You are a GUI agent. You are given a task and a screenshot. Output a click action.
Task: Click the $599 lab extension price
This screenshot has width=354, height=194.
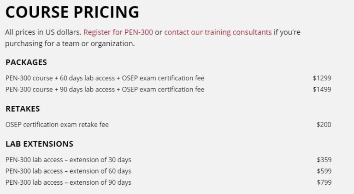pyautogui.click(x=324, y=171)
